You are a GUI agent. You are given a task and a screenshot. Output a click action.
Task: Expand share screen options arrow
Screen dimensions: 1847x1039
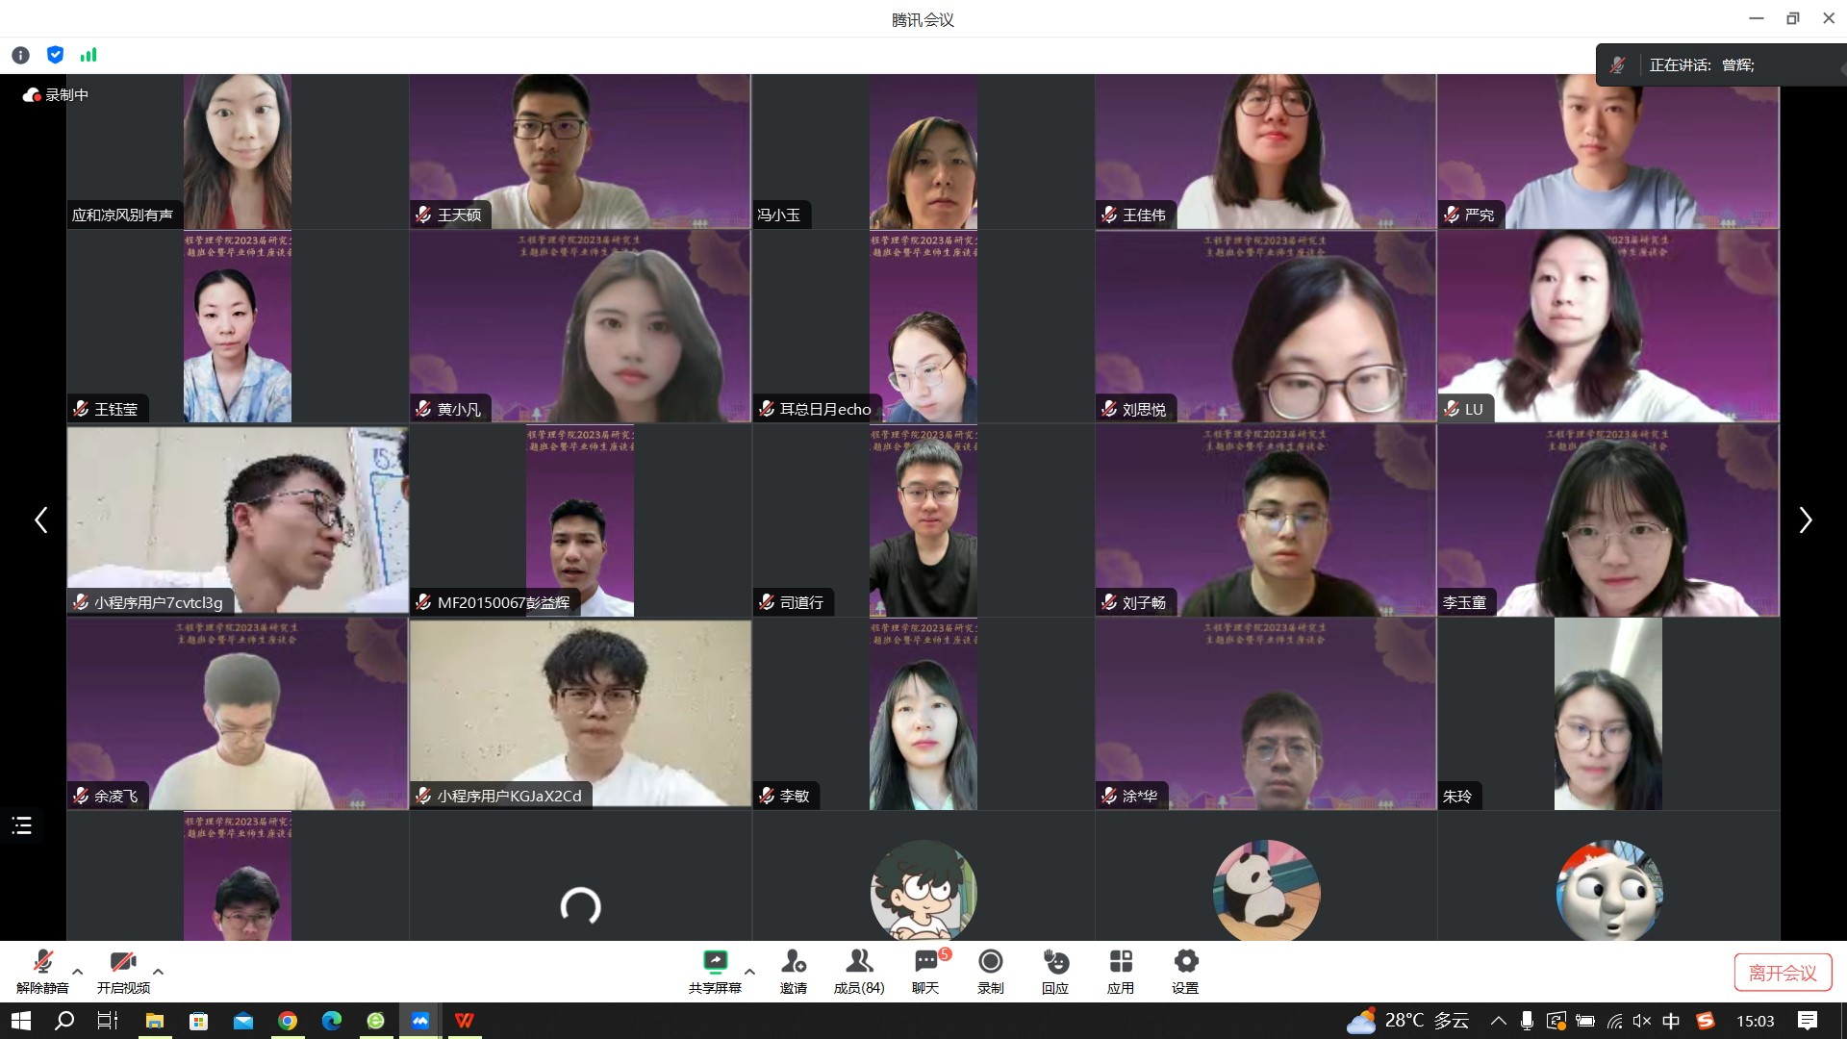(750, 972)
